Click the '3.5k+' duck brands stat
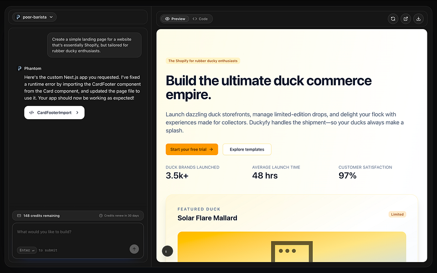Screen dimensions: 437x273 tap(177, 176)
